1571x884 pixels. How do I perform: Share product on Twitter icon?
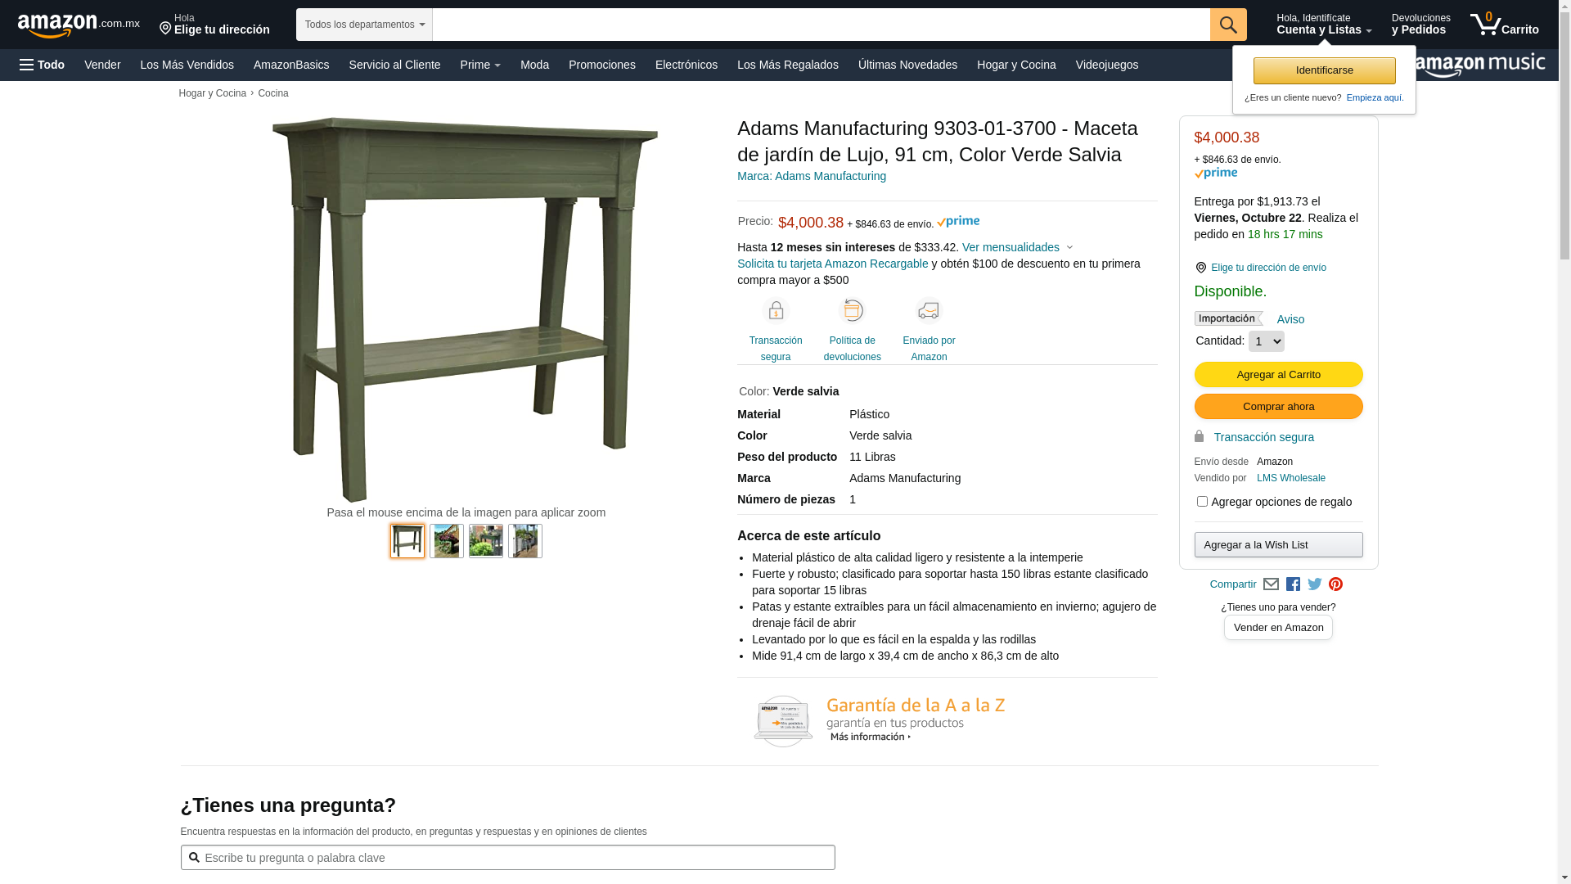[x=1315, y=584]
